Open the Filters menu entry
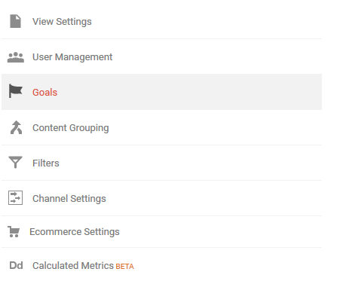The width and height of the screenshot is (337, 287). pos(46,163)
